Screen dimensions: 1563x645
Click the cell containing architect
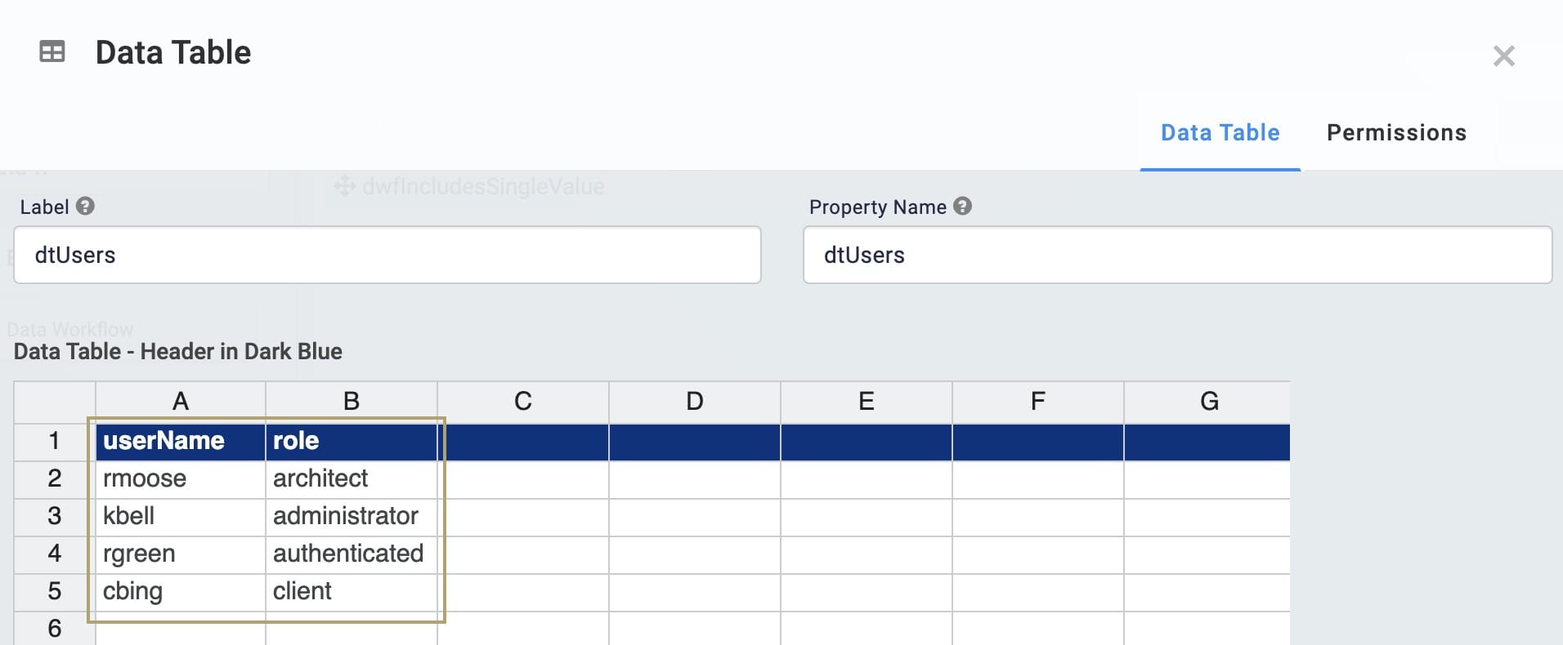coord(352,479)
